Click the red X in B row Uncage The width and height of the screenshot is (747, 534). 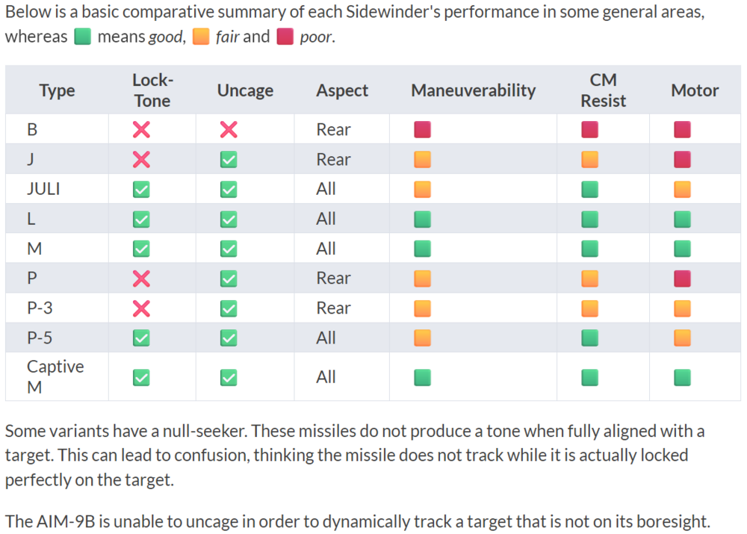coord(229,130)
